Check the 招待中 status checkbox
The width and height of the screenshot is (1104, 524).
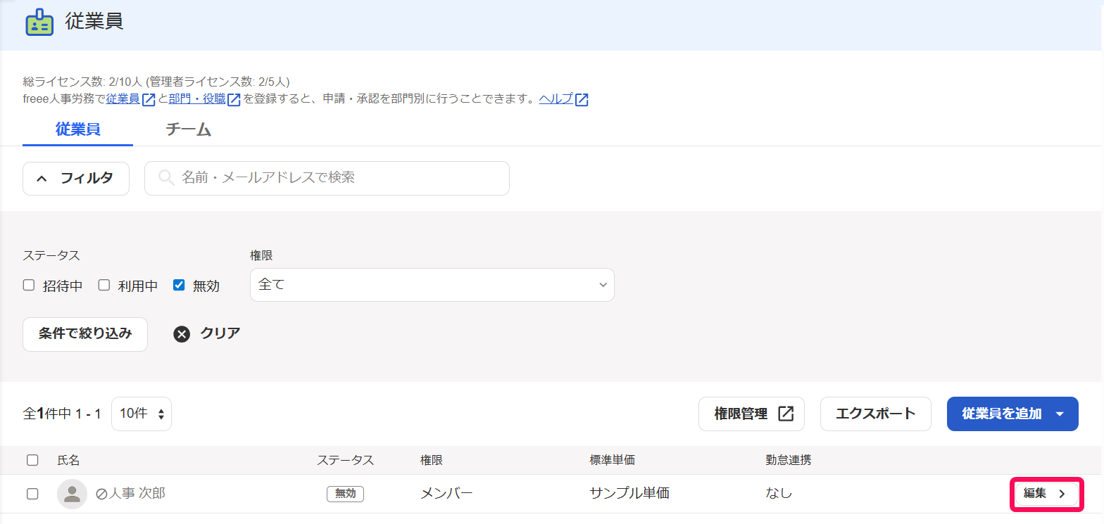(x=29, y=286)
